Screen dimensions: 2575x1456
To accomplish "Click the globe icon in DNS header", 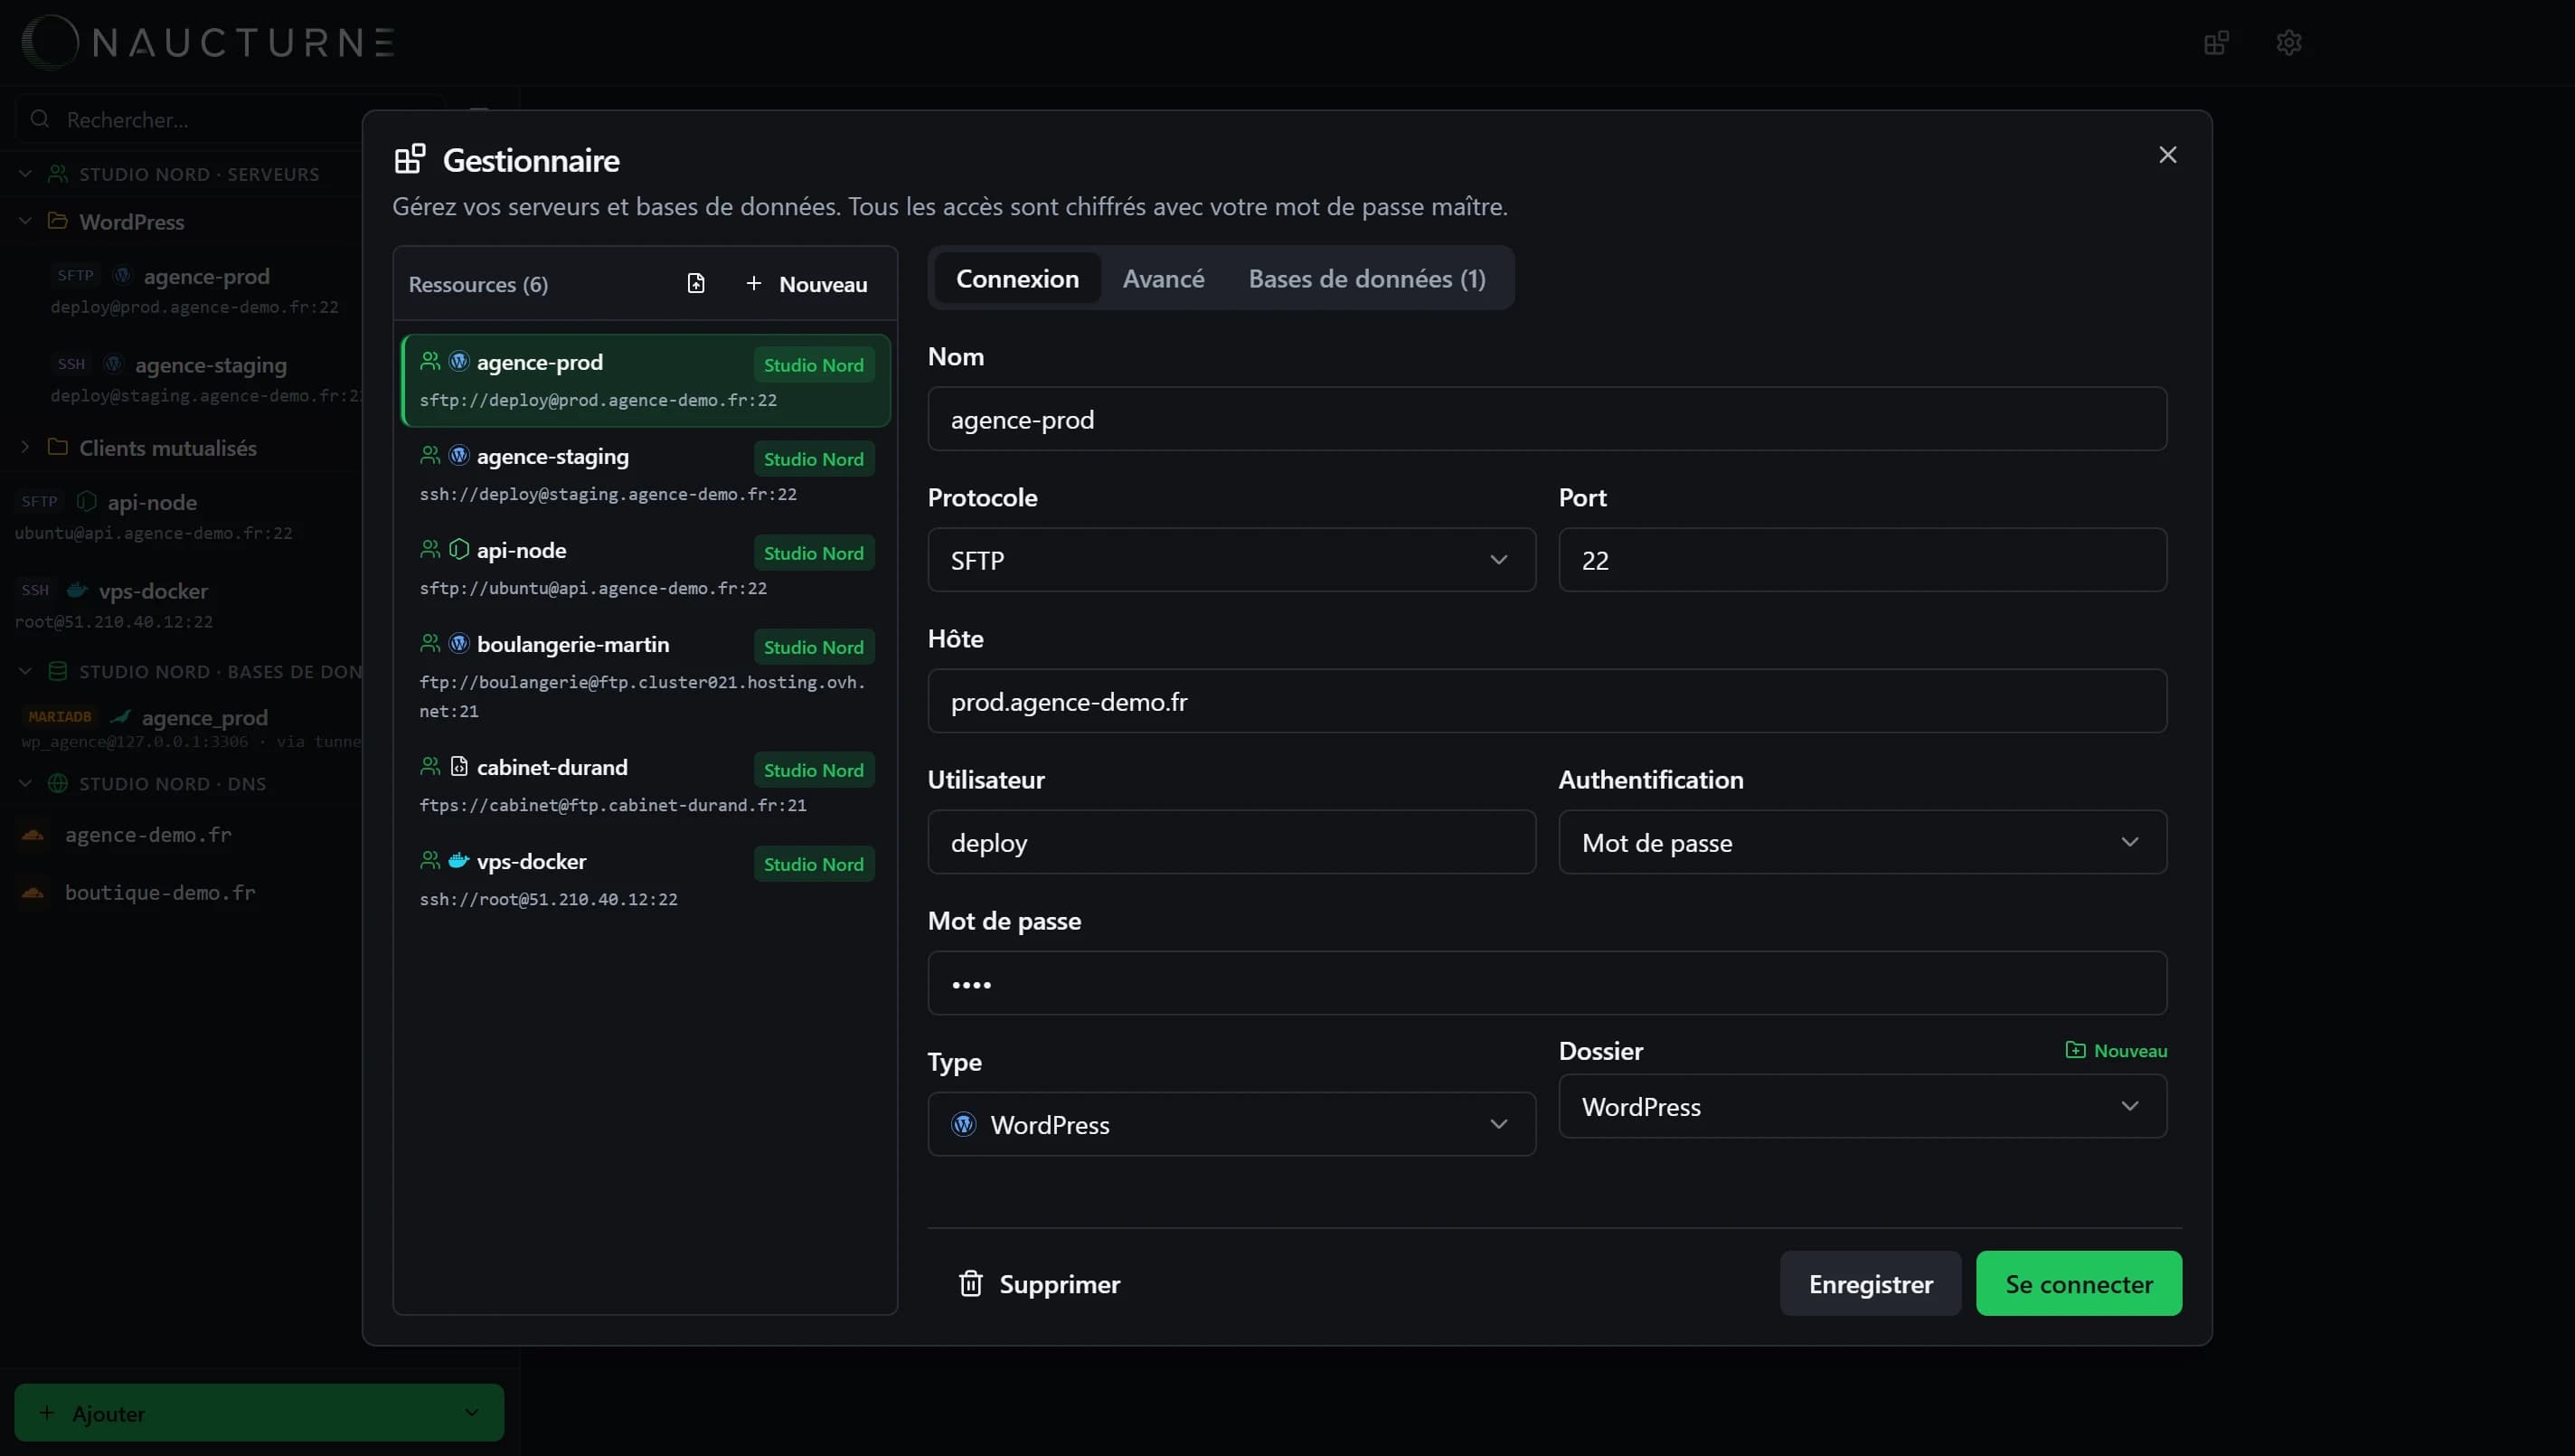I will pos(58,783).
